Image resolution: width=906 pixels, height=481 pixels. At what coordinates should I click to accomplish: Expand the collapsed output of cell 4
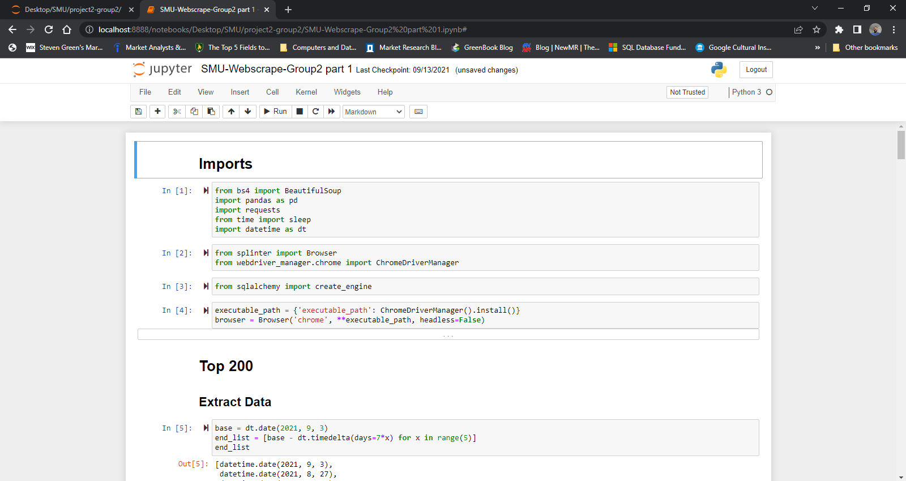[448, 334]
